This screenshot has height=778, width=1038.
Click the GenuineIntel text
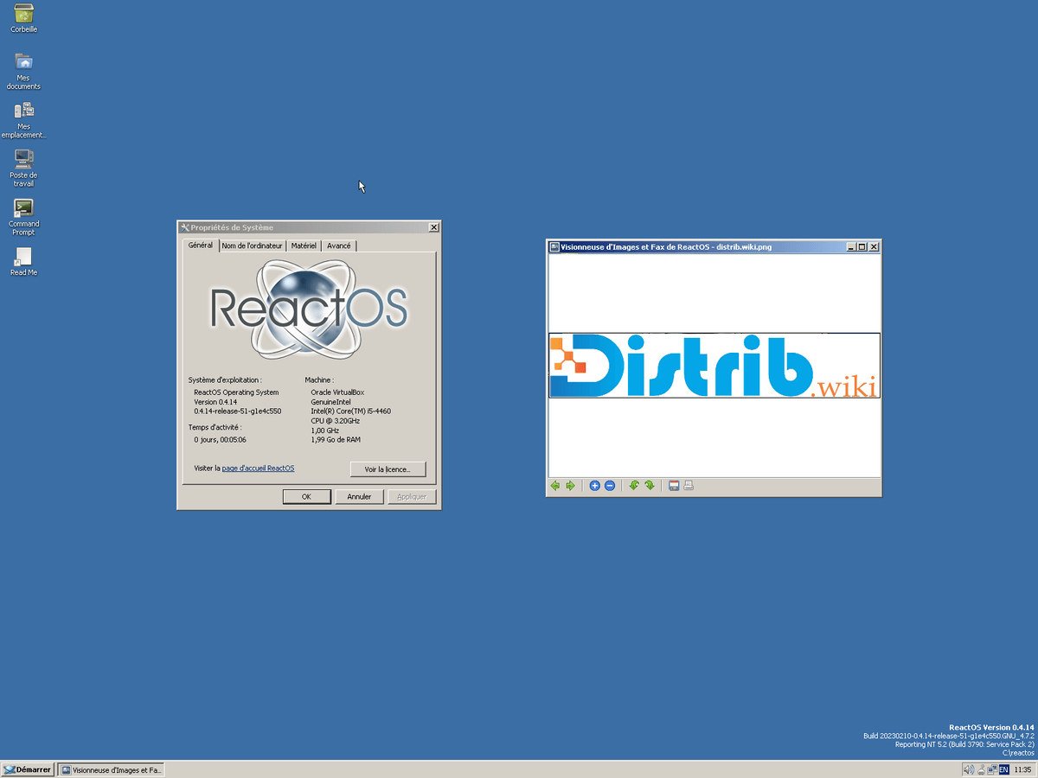[331, 402]
